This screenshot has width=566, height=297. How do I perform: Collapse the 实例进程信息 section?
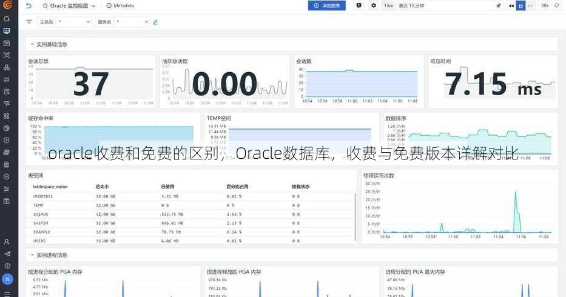[32, 255]
